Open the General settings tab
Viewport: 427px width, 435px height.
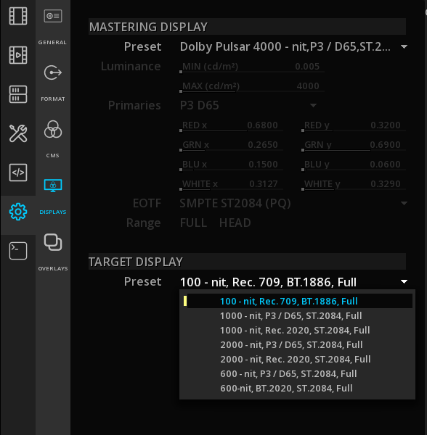53,27
